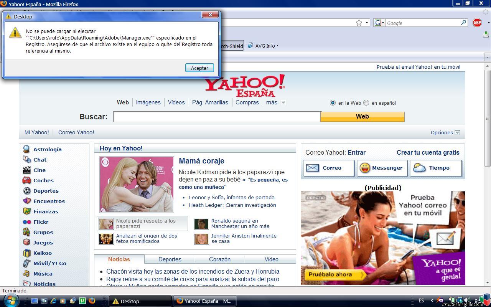The image size is (491, 307).
Task: Click the Grupos people icon
Action: coord(26,232)
